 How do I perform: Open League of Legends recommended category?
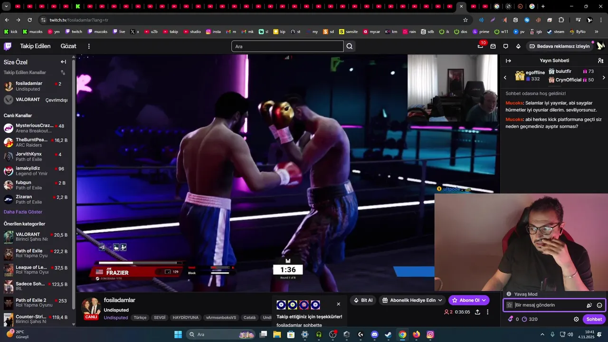[37, 270]
